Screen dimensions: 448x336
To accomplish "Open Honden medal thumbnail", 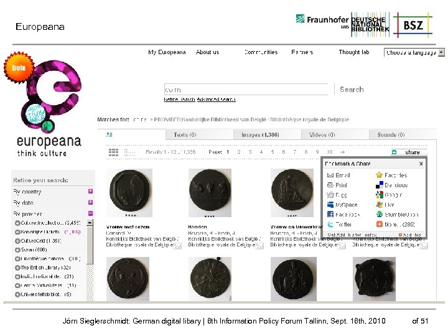I will pos(210,193).
